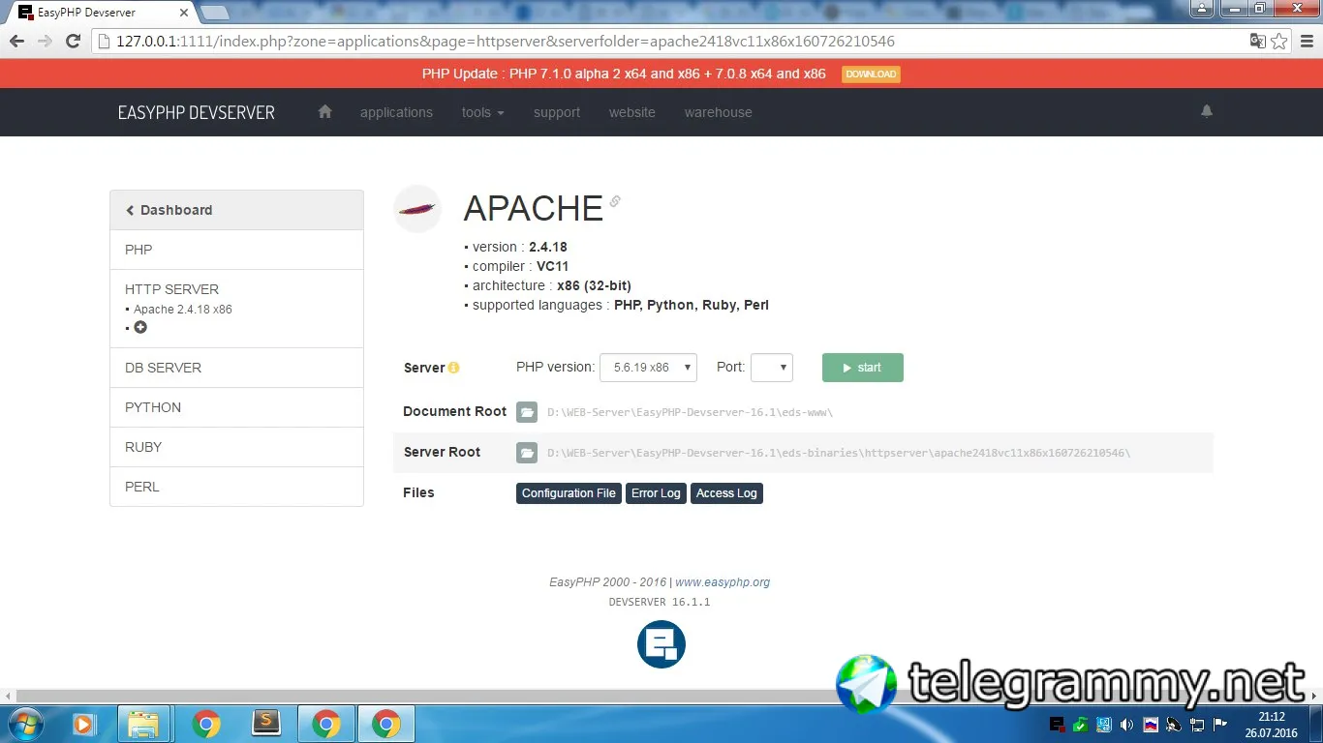Focus the browser address bar

[668, 42]
